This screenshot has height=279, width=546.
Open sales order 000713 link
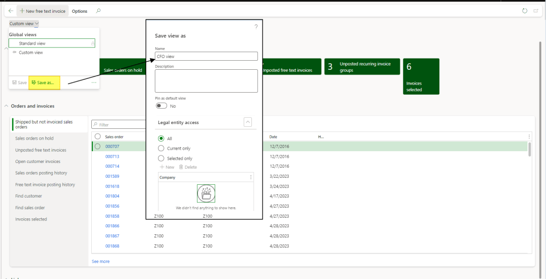pyautogui.click(x=112, y=157)
